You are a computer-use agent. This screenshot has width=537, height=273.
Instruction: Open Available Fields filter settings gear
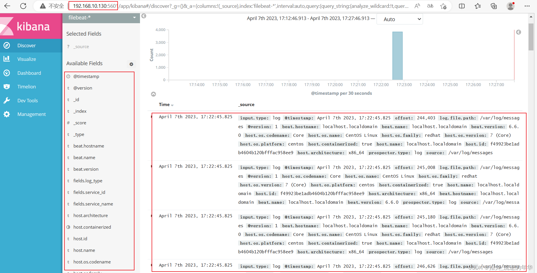(131, 64)
